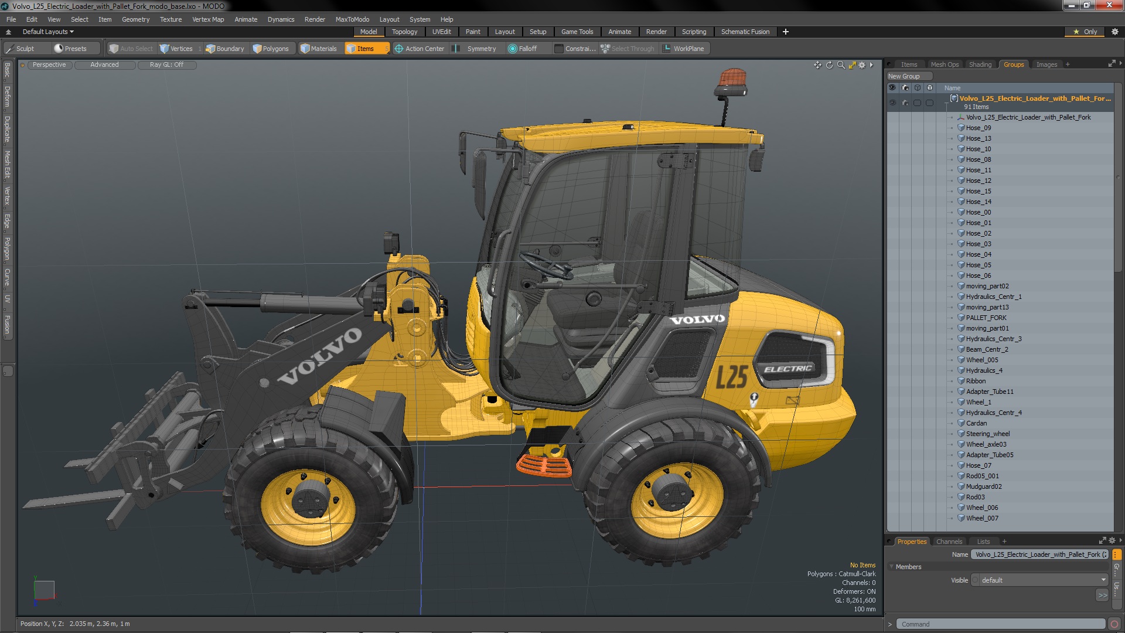Click the eye column header icon
This screenshot has height=633, width=1125.
pyautogui.click(x=892, y=88)
